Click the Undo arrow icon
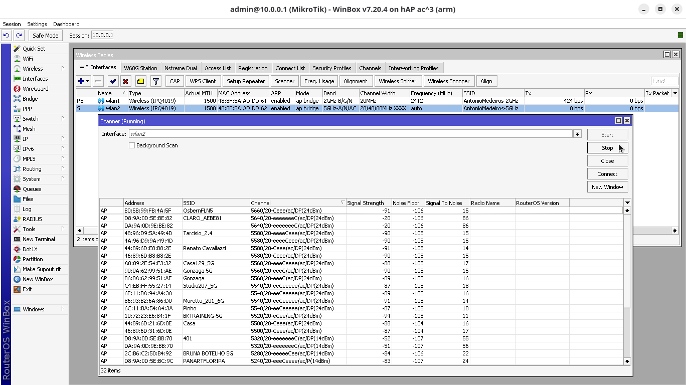686x385 pixels. click(x=7, y=36)
